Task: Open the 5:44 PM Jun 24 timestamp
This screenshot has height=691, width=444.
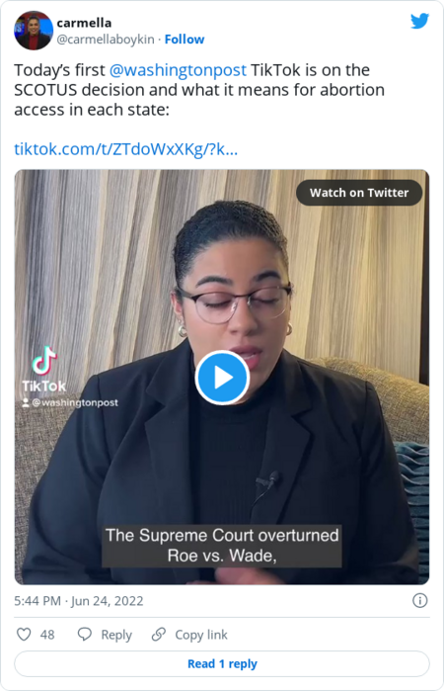Action: [79, 601]
